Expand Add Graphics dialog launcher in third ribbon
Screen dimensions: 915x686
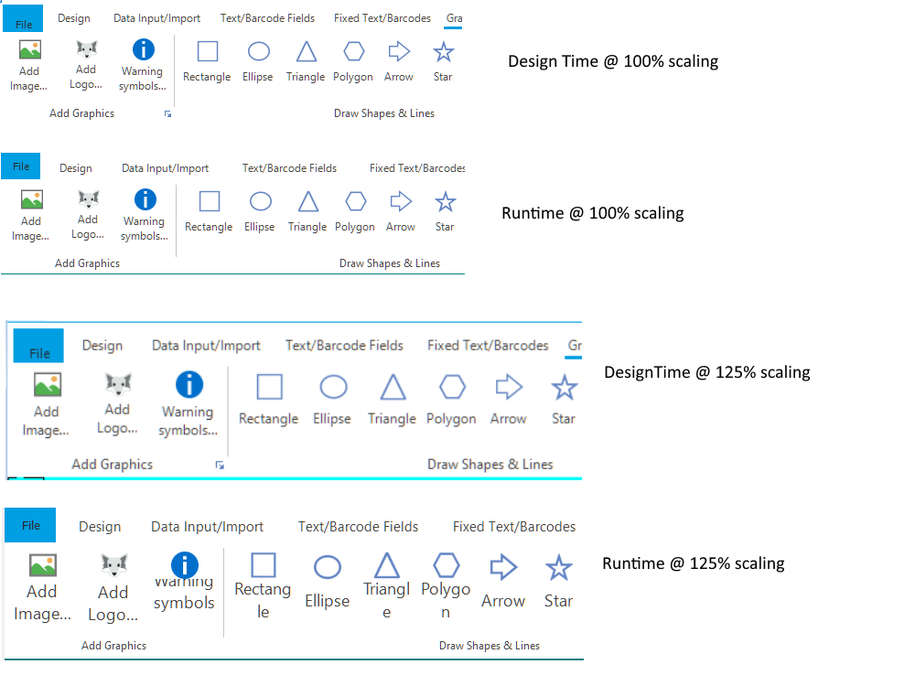[x=220, y=466]
